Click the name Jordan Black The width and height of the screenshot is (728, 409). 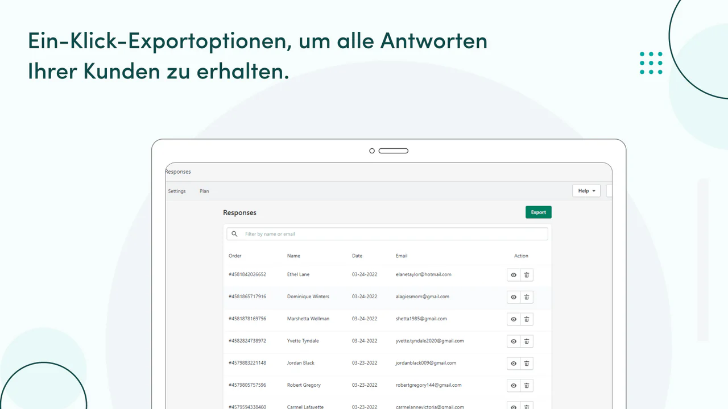coord(301,363)
